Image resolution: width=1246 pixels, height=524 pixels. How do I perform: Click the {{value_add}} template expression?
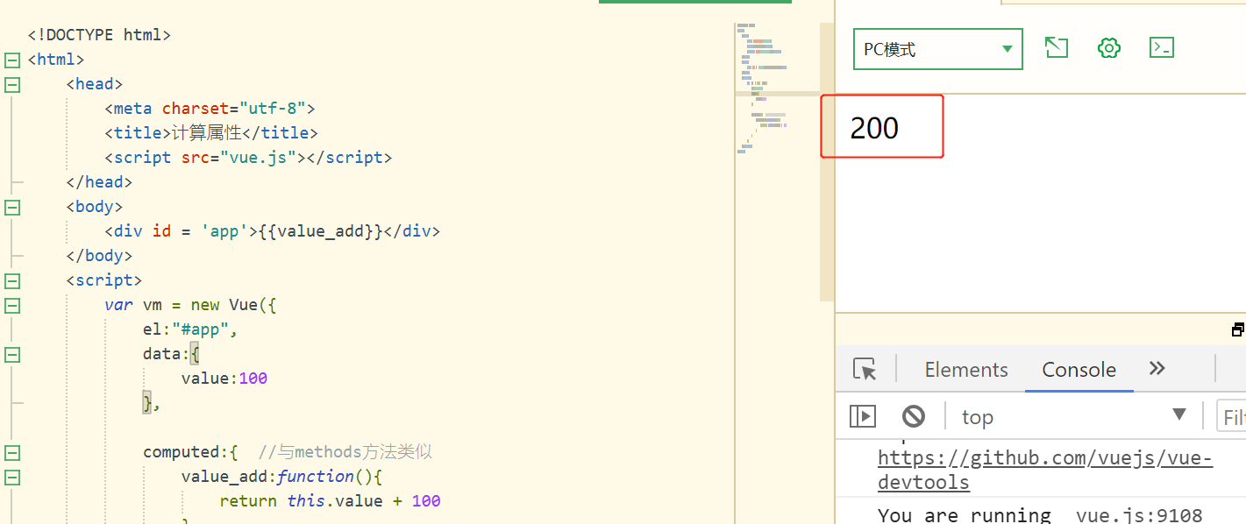tap(321, 231)
